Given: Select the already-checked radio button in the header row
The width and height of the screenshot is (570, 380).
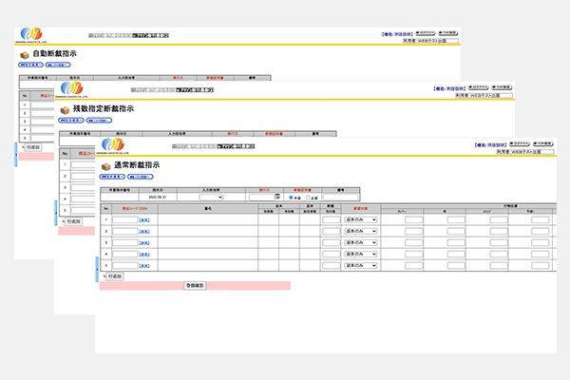Looking at the screenshot, I should click(291, 197).
